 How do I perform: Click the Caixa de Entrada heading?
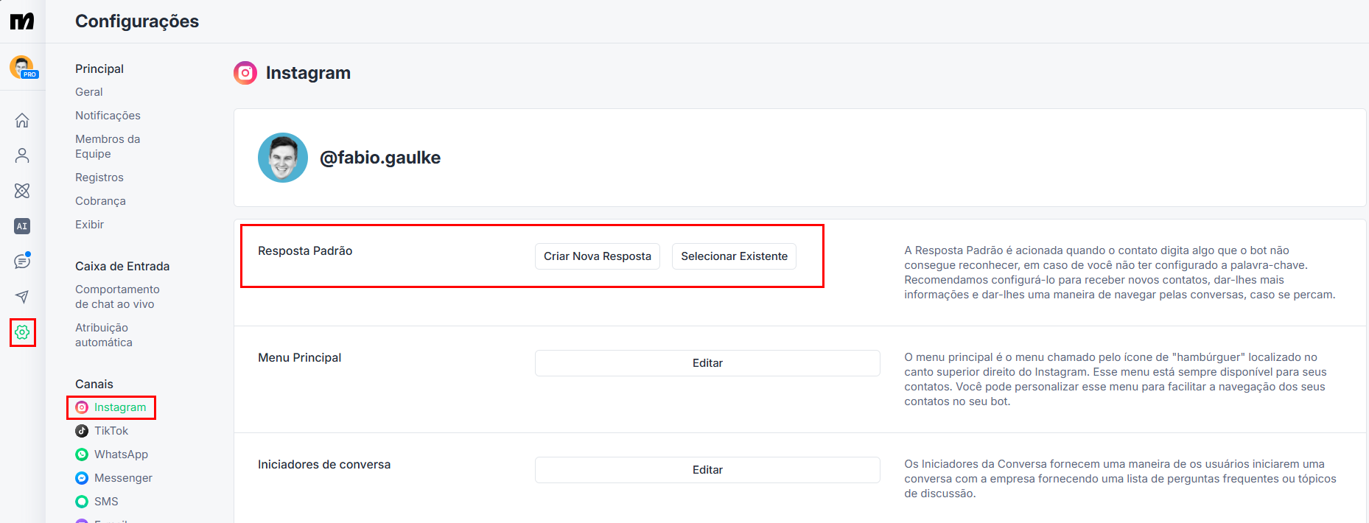point(122,266)
